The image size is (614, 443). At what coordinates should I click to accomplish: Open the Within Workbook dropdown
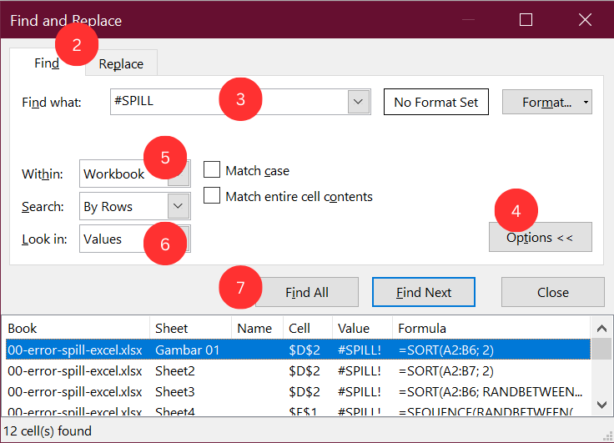tap(134, 174)
